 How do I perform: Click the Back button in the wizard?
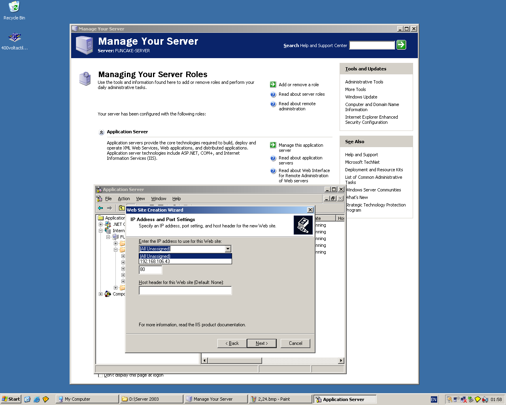tap(232, 343)
